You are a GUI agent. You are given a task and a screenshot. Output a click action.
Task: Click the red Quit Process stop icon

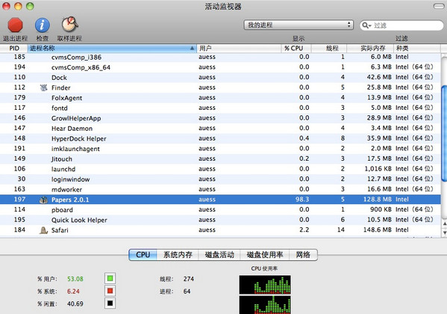click(15, 25)
